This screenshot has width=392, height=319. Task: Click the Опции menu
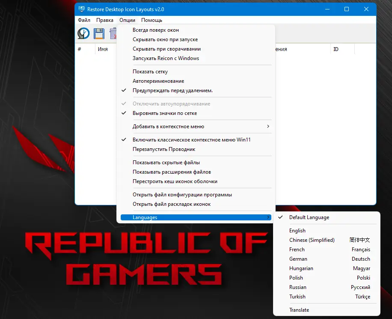tap(127, 20)
